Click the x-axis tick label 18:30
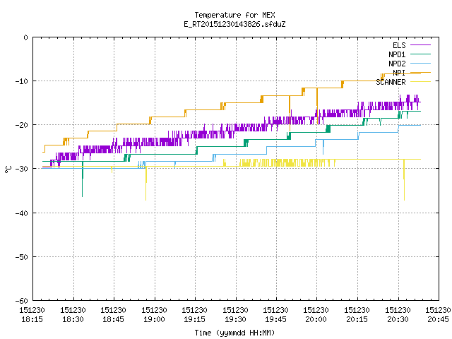Image resolution: width=452 pixels, height=339 pixels. point(73,319)
